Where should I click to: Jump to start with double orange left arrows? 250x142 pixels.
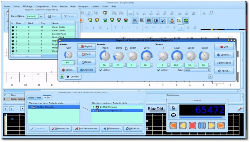pyautogui.click(x=173, y=126)
